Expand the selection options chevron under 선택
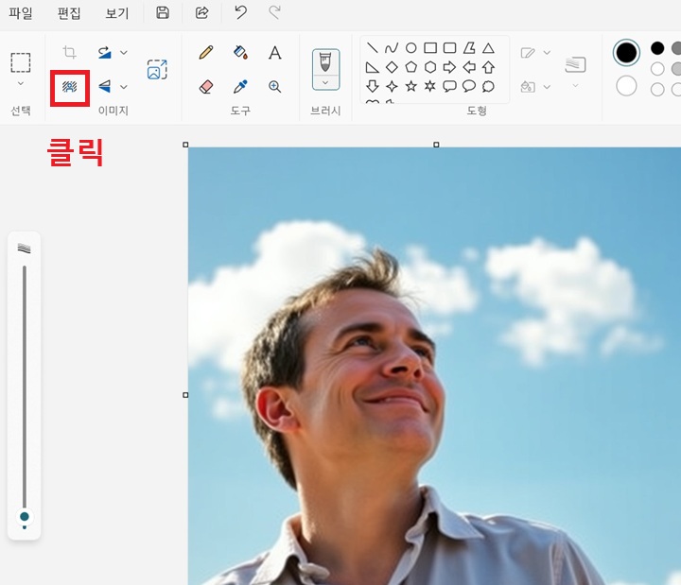Screen dimensions: 681x585 coord(21,83)
